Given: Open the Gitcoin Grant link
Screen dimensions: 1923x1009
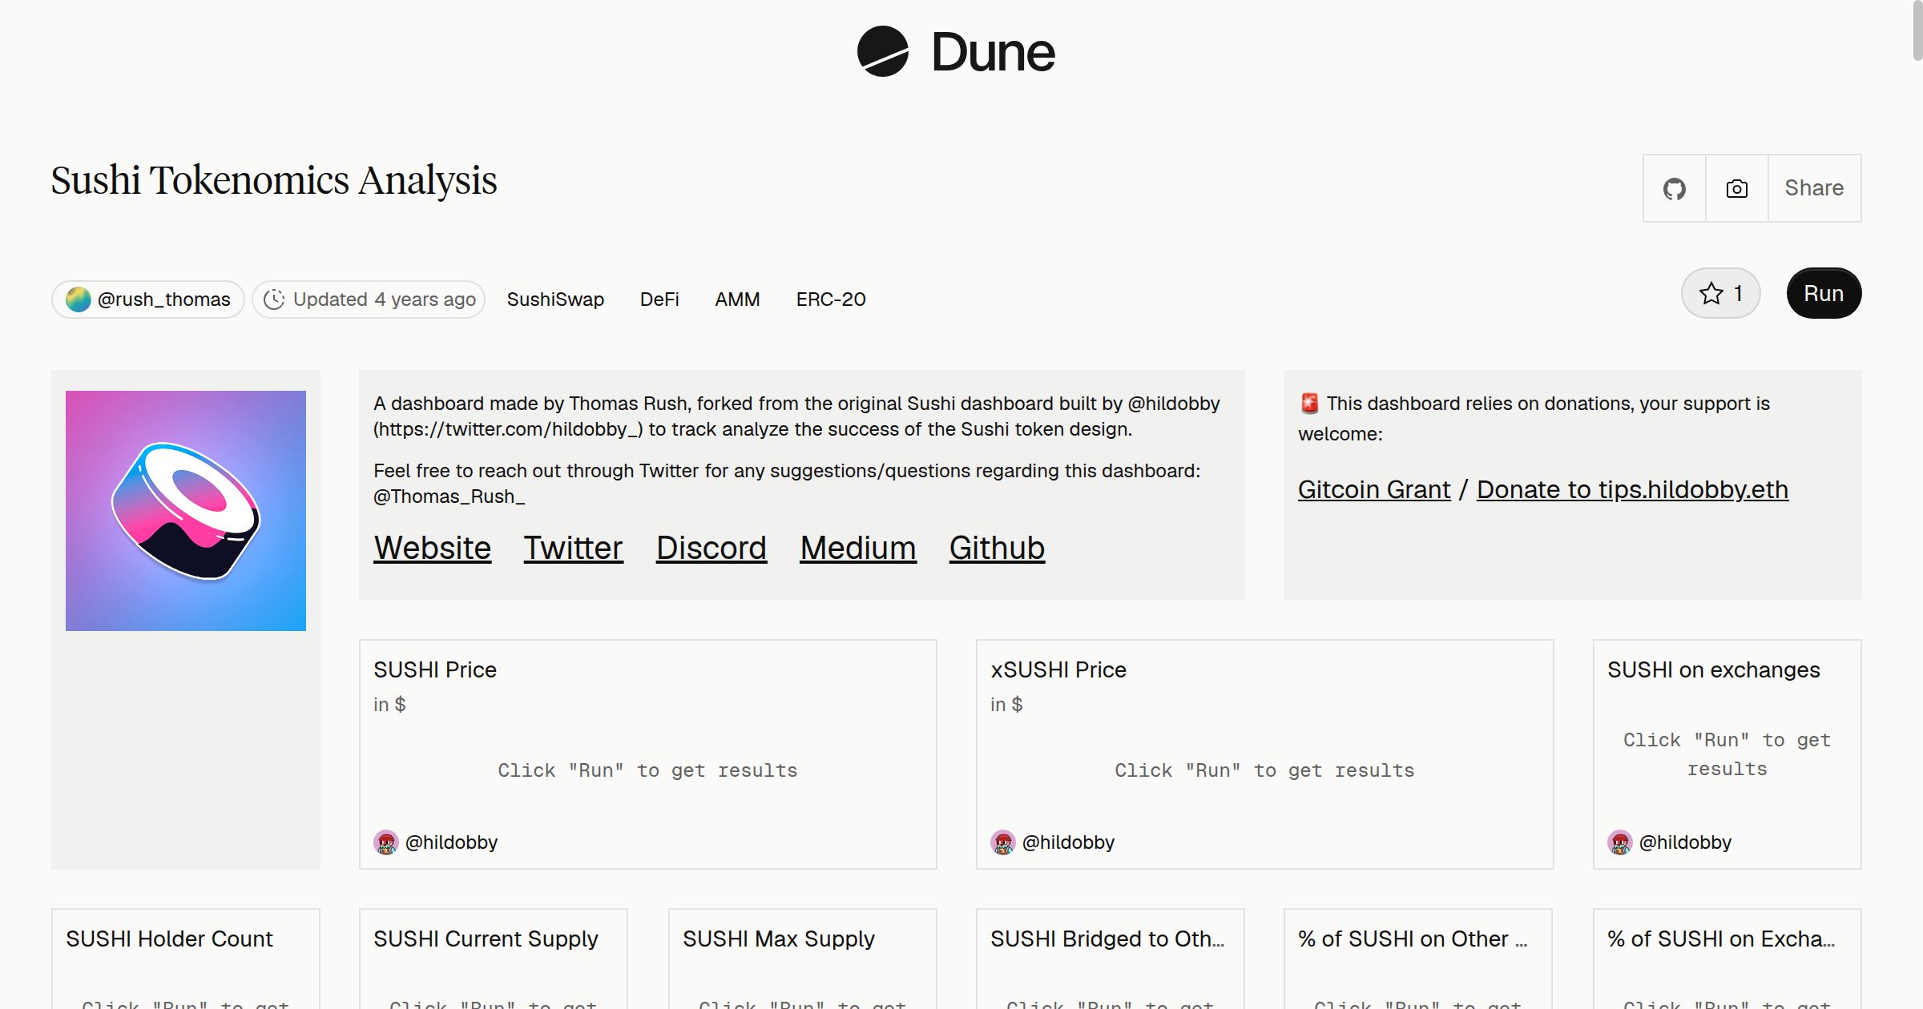Looking at the screenshot, I should click(1374, 489).
